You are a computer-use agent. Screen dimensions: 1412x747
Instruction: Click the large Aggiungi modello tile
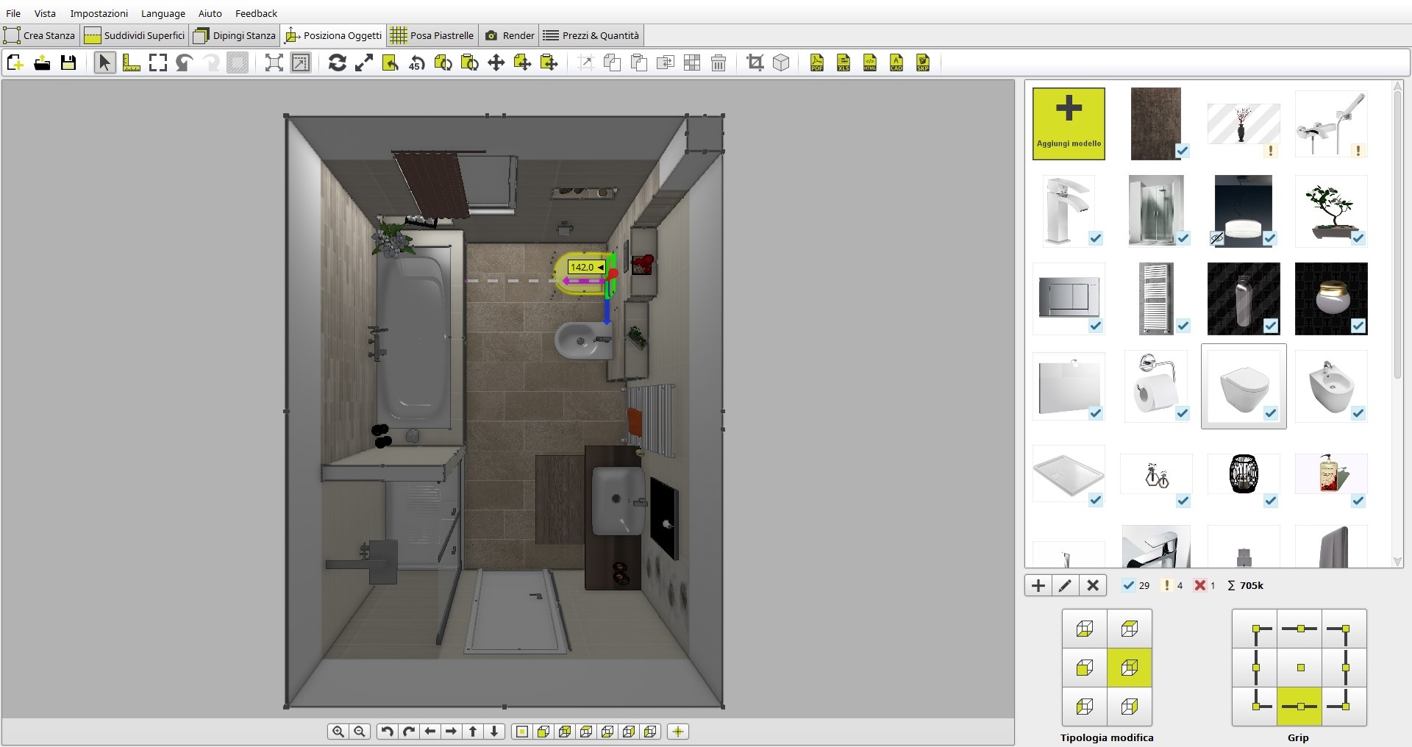coord(1069,124)
